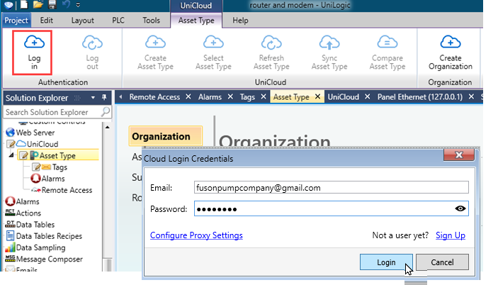Click the Login button
This screenshot has height=285, width=498.
click(386, 262)
